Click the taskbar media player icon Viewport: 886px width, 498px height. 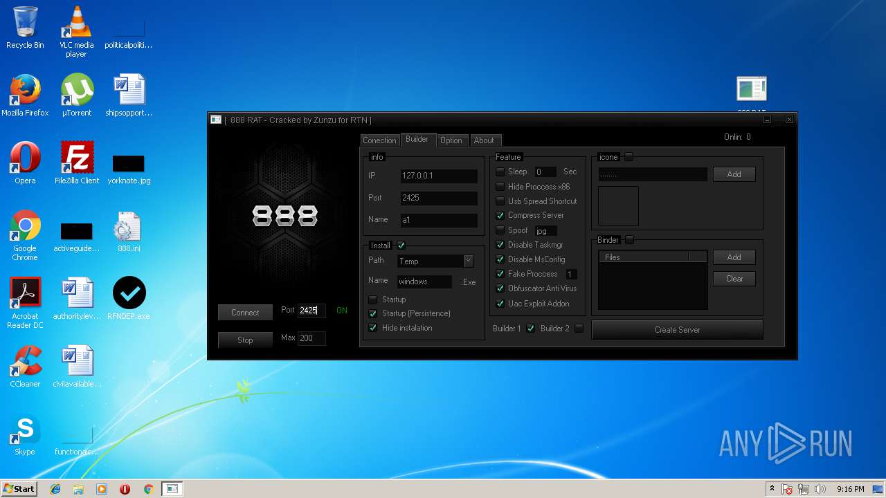102,489
